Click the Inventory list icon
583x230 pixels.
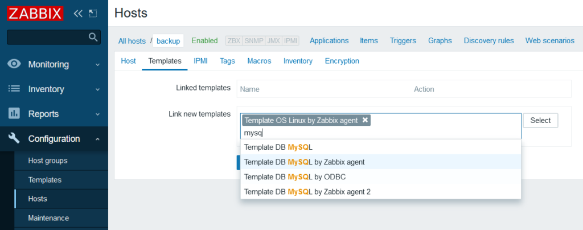pos(14,89)
